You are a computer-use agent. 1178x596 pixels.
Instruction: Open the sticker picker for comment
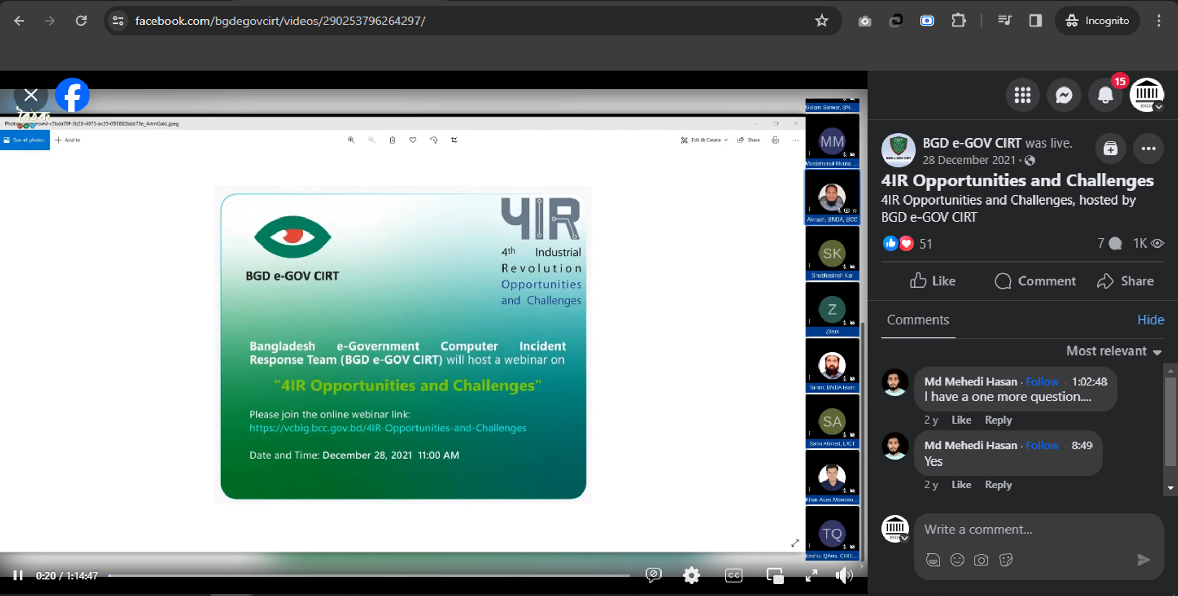[x=1005, y=560]
